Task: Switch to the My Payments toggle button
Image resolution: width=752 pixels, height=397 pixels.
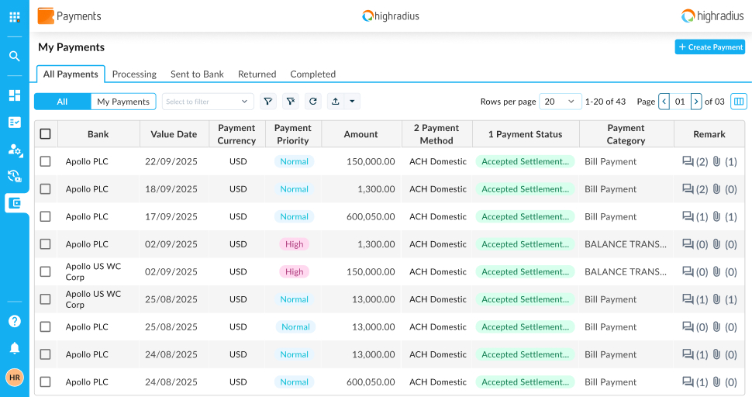Action: (123, 102)
